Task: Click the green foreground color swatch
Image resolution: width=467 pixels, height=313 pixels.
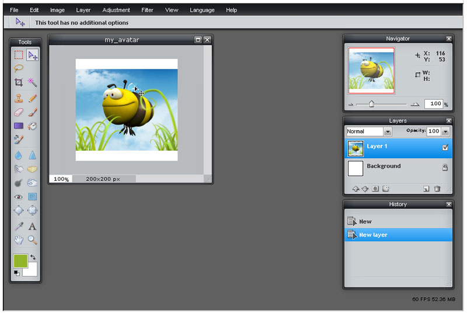Action: [x=20, y=261]
